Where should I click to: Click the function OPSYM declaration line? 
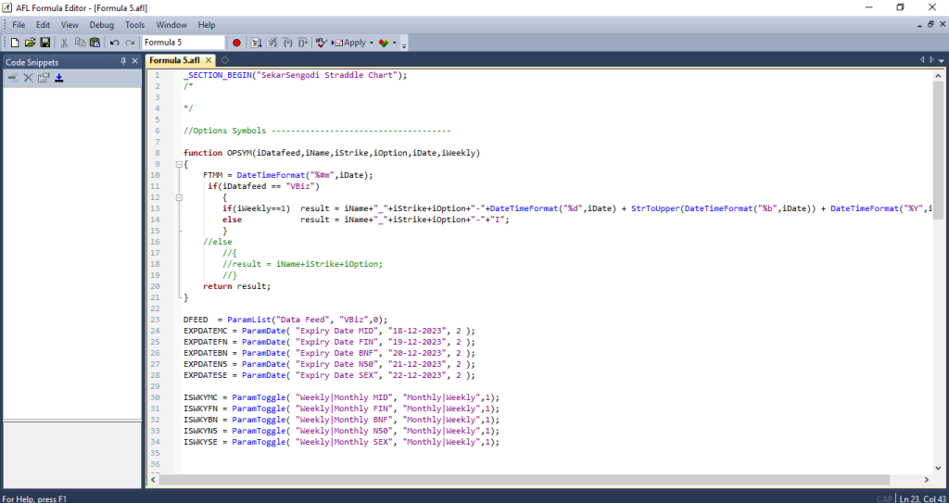332,153
